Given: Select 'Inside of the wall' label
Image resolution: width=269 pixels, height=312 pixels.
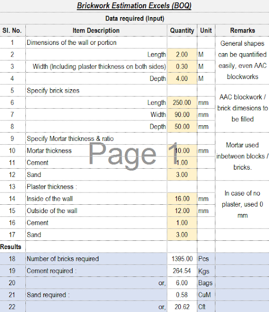Looking at the screenshot, I should pyautogui.click(x=50, y=199).
